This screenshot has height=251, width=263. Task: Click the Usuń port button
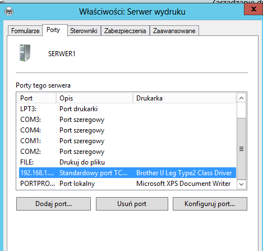point(132,204)
